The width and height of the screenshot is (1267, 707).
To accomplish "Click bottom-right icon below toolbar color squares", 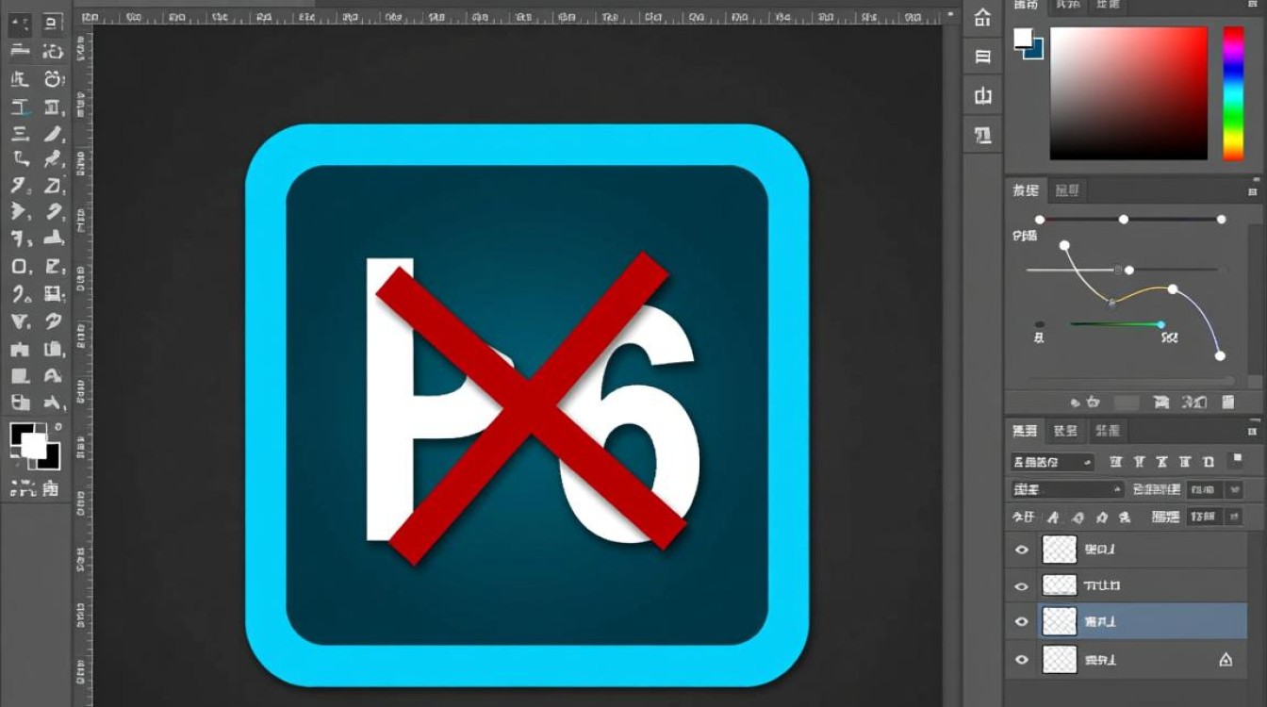I will pos(51,488).
